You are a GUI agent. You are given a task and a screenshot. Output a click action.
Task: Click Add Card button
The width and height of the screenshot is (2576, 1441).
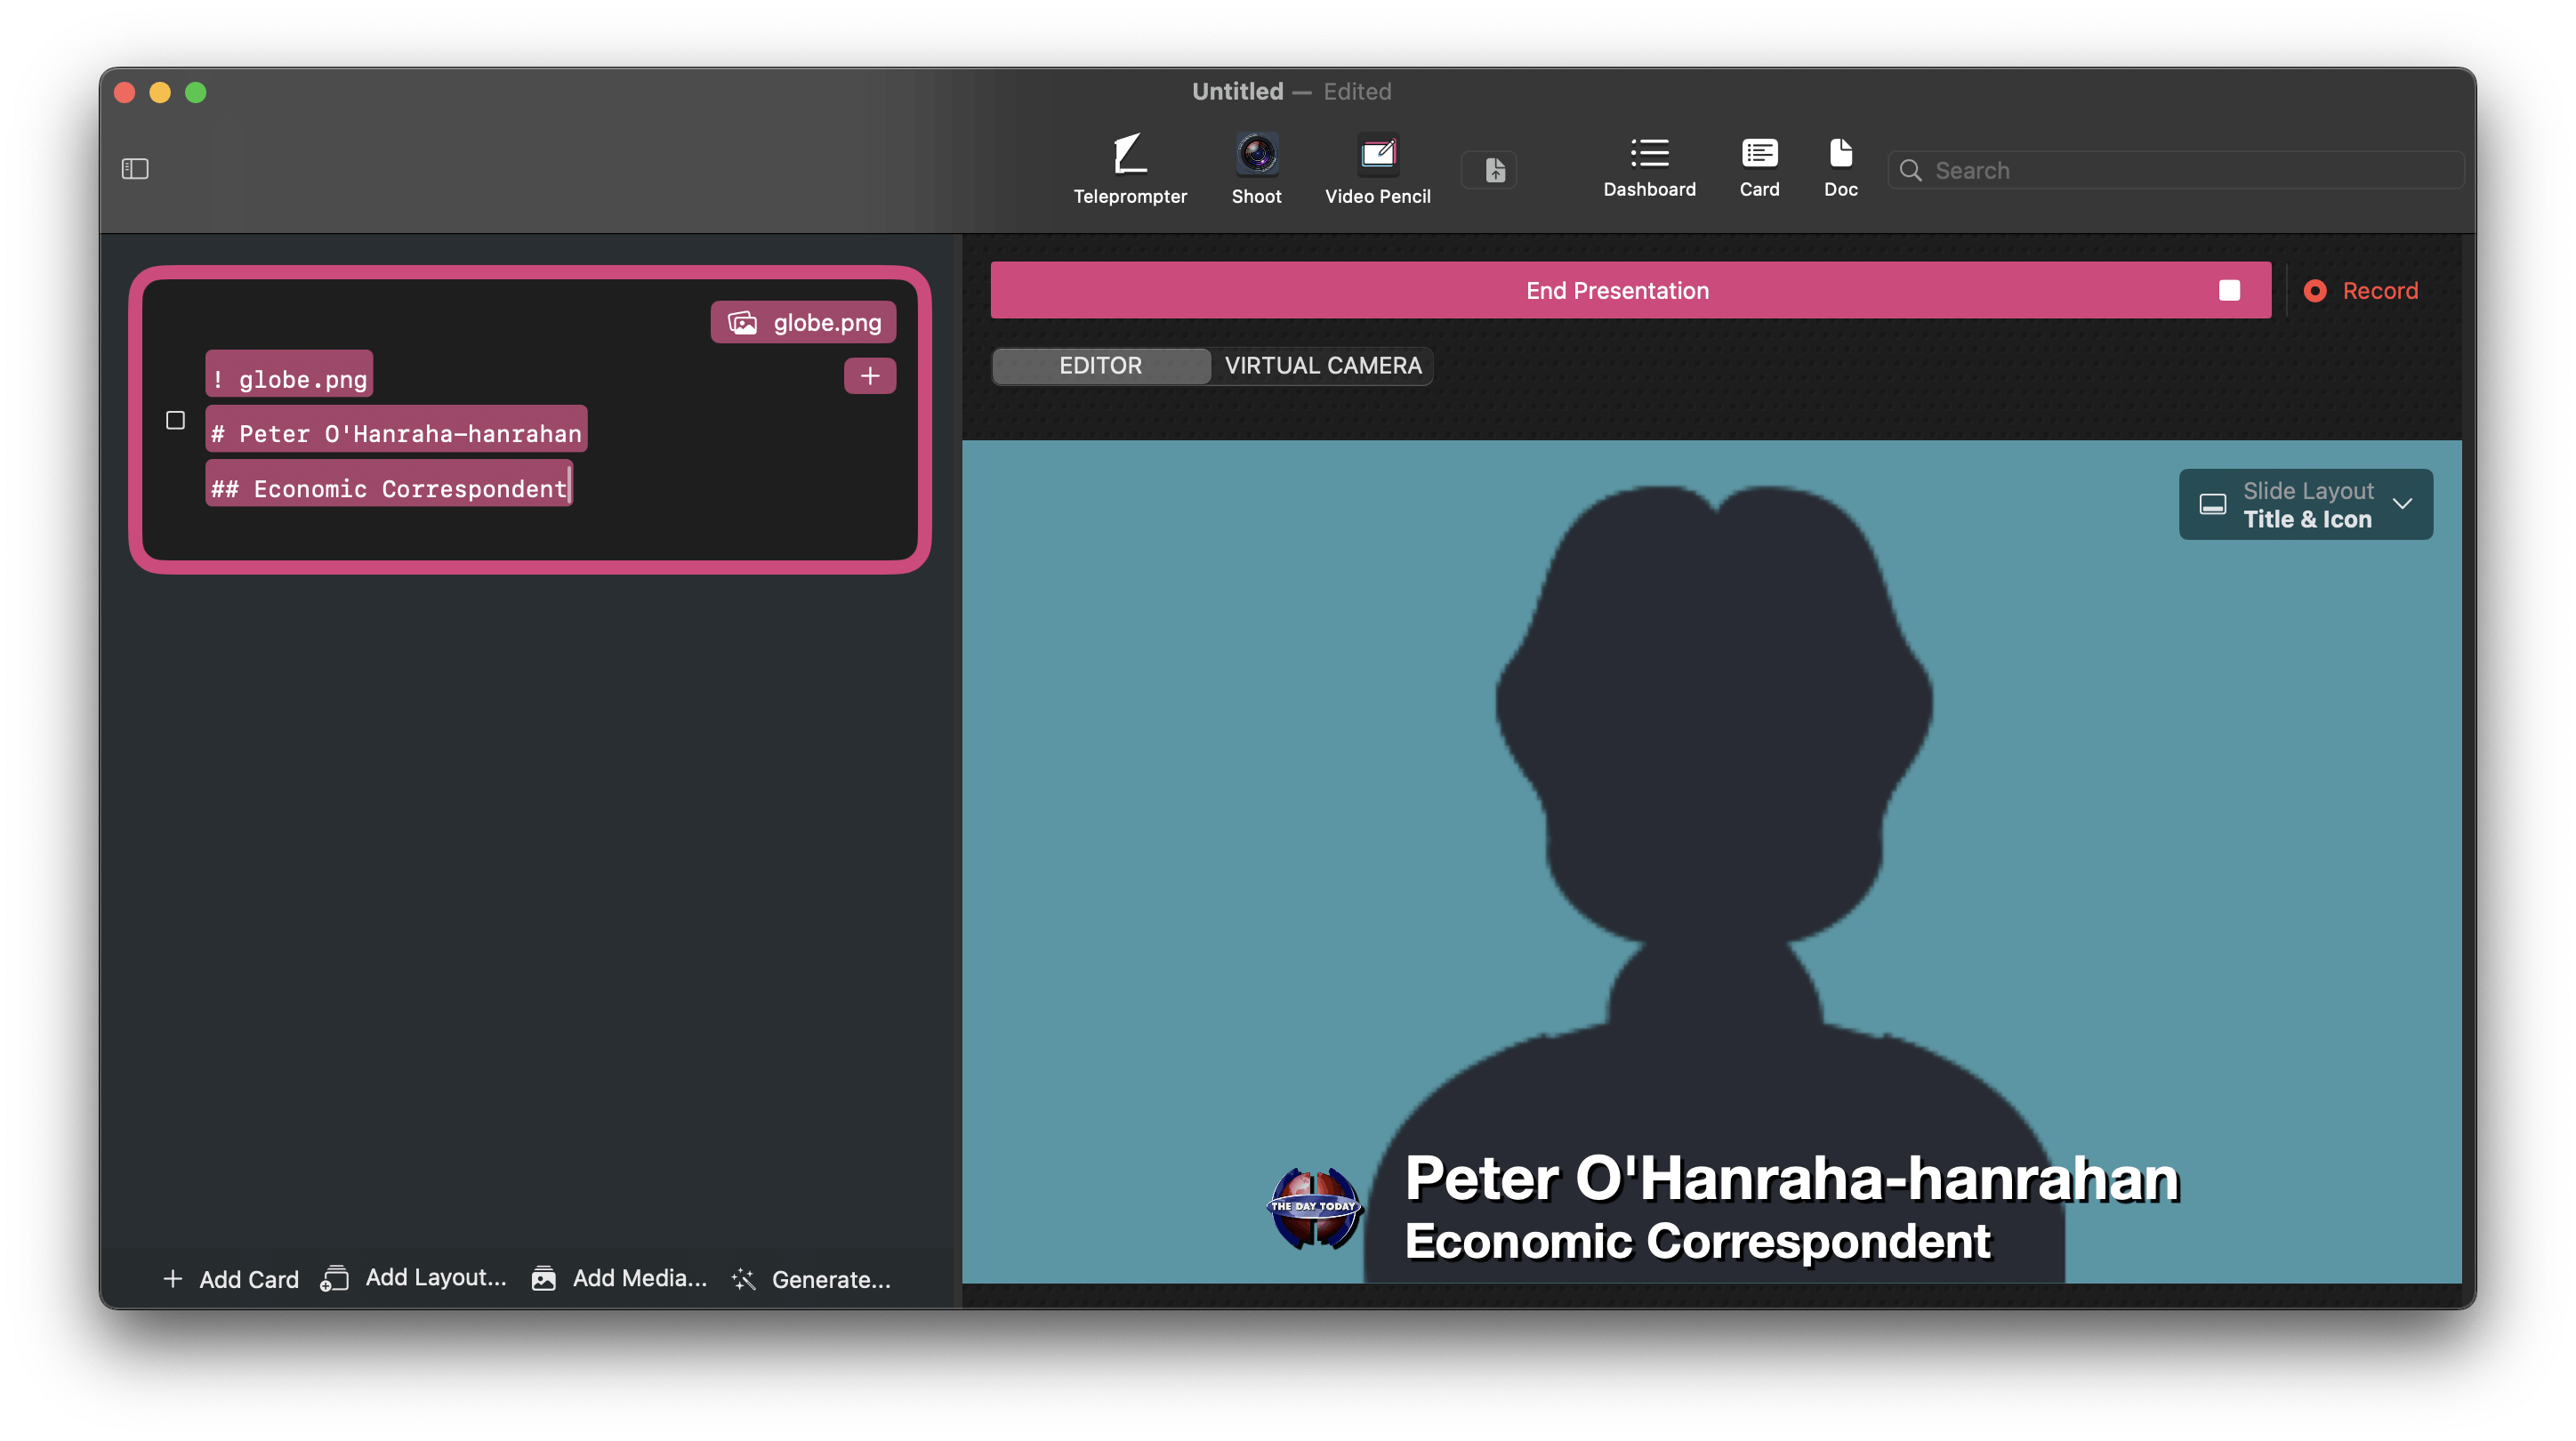231,1279
